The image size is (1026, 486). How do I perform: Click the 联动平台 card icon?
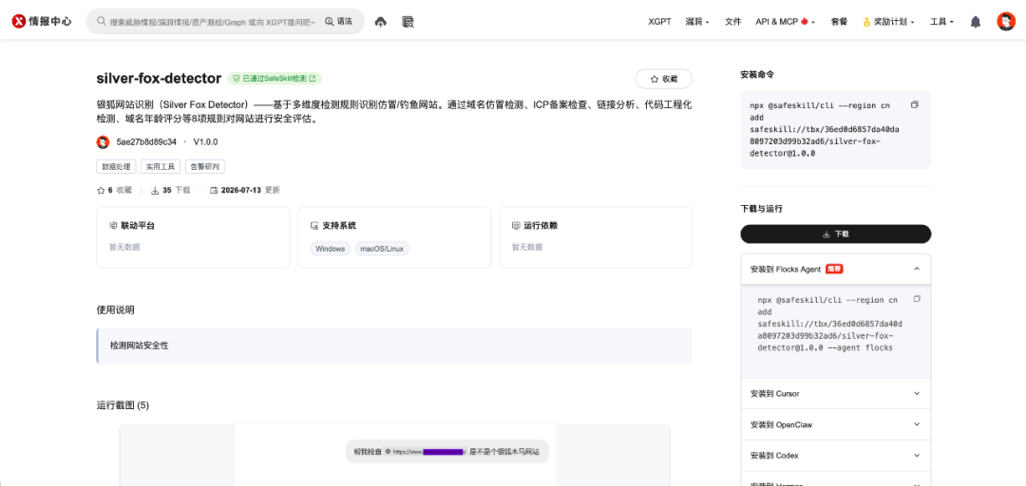tap(113, 226)
